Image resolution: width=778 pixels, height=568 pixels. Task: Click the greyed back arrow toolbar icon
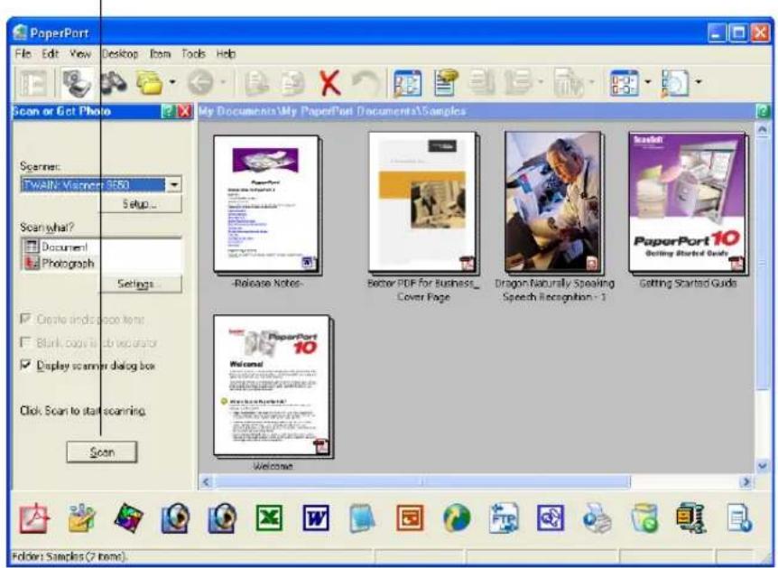pos(200,82)
